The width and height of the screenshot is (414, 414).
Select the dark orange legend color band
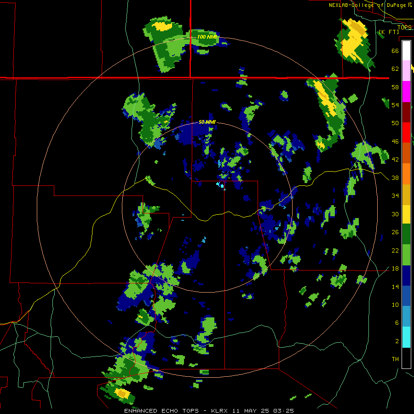406,153
